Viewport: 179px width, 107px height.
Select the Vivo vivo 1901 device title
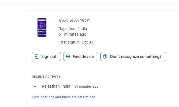click(x=74, y=21)
